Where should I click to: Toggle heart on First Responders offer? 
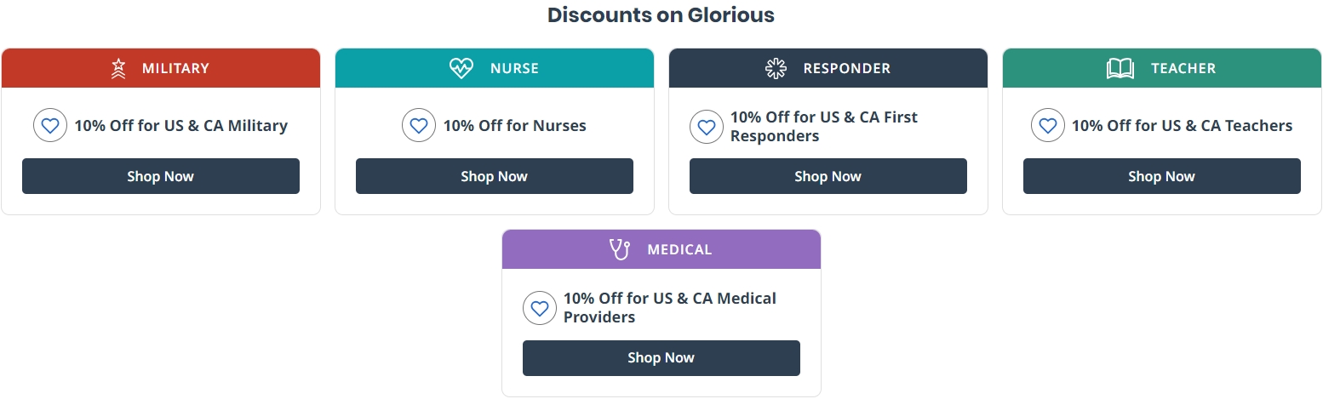click(x=706, y=127)
